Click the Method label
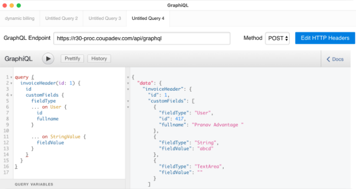Viewport: 356px width, 189px height. point(253,38)
